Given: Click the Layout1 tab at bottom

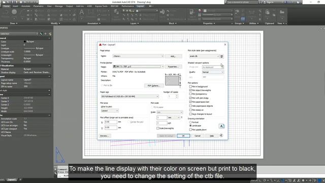Looking at the screenshot, I should (12, 179).
